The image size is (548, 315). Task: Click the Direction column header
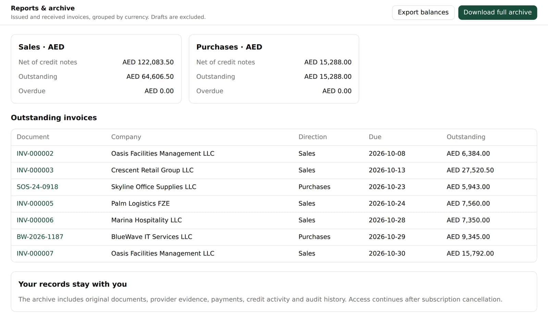(x=313, y=137)
